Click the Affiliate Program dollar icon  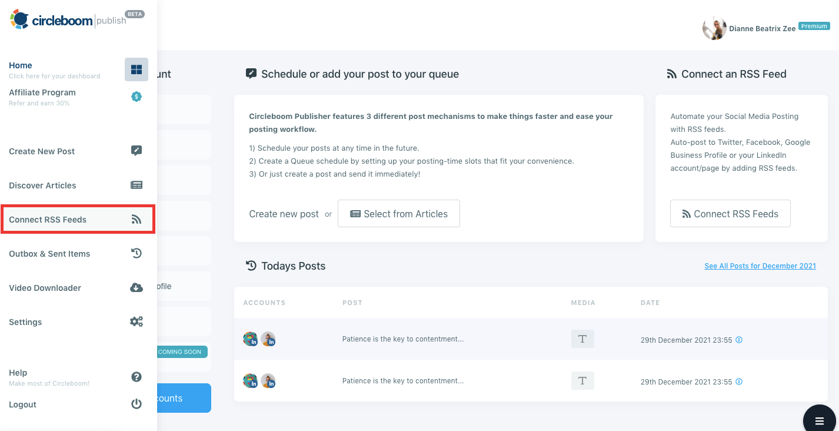pos(136,97)
